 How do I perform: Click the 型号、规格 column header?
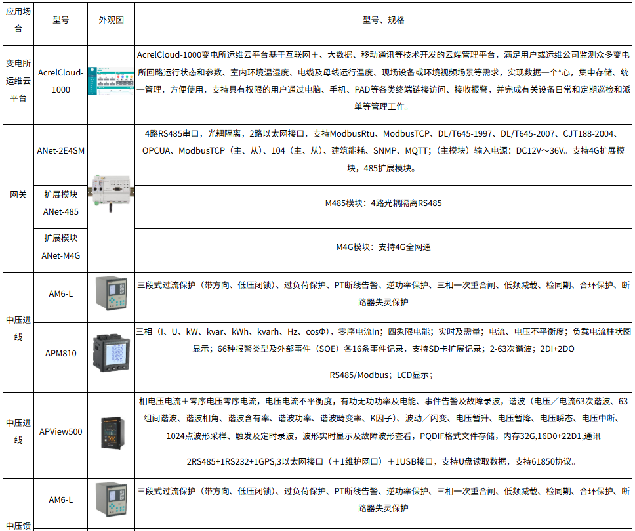383,20
